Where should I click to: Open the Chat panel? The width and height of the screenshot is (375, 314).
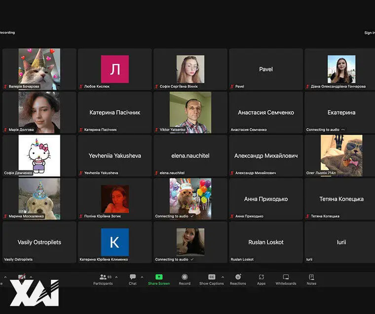[x=133, y=279]
